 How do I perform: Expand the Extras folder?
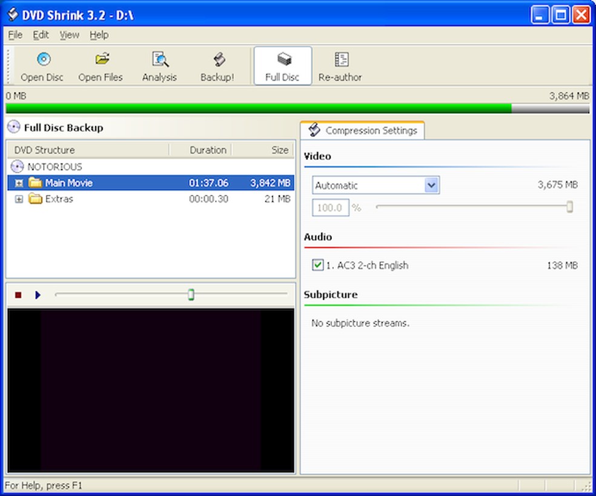[19, 199]
